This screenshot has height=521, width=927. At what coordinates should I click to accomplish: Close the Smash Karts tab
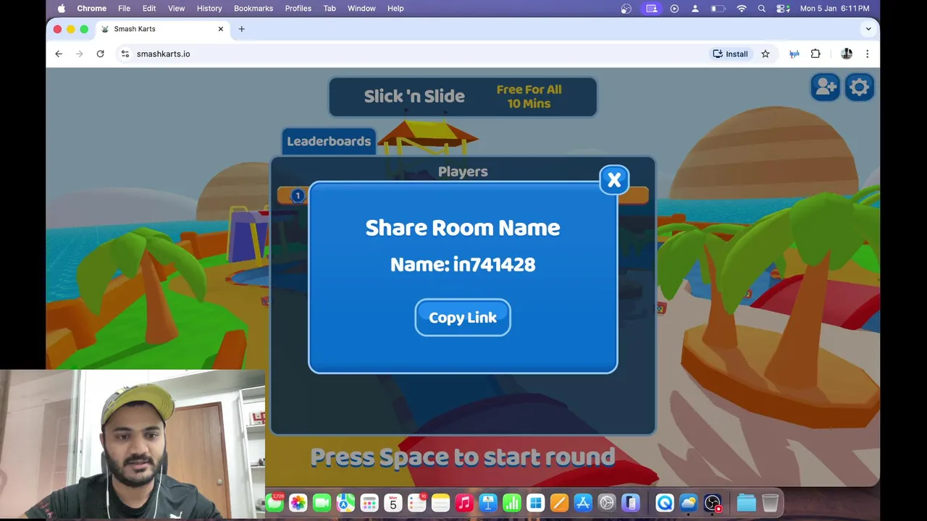221,29
